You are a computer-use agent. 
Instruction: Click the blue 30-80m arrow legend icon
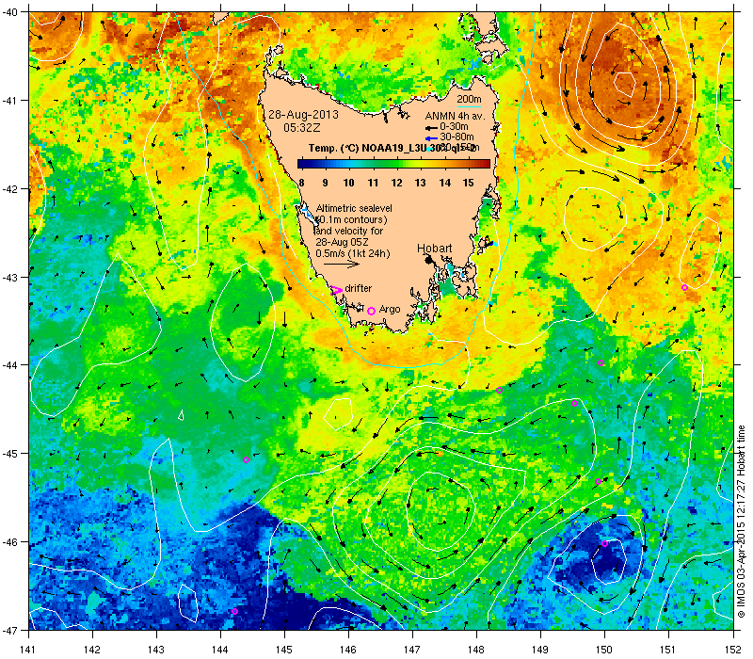point(431,138)
